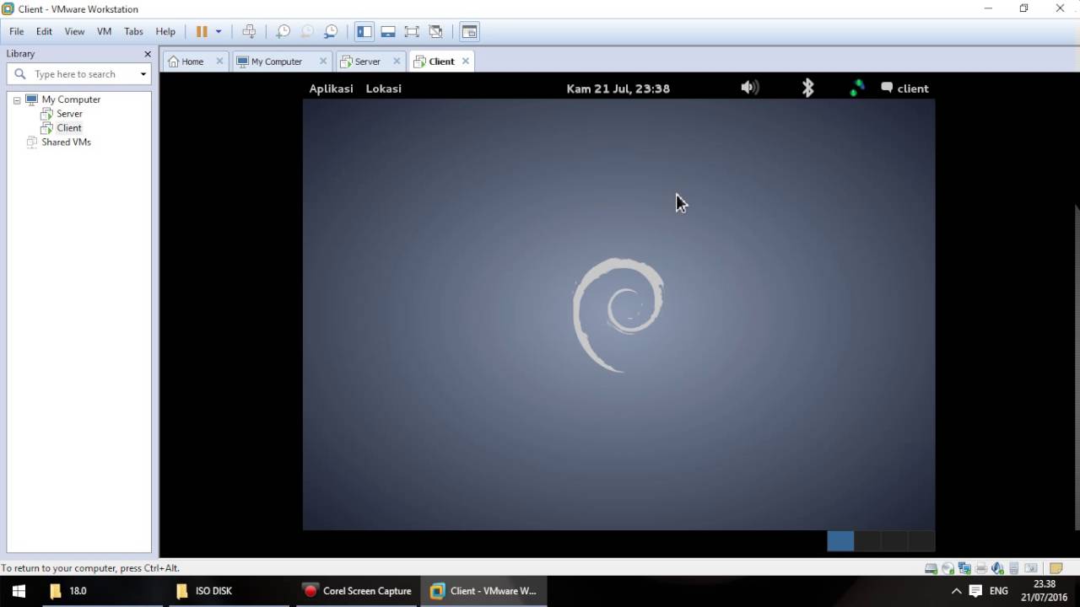Open the Help menu
1080x607 pixels.
coord(165,31)
